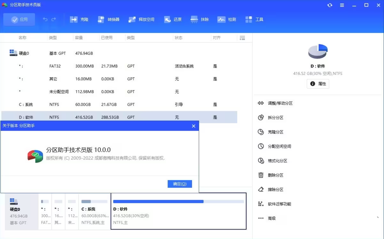384x239 pixels.
Task: Click the 分区助手 logo in the about dialog
Action: click(x=35, y=156)
